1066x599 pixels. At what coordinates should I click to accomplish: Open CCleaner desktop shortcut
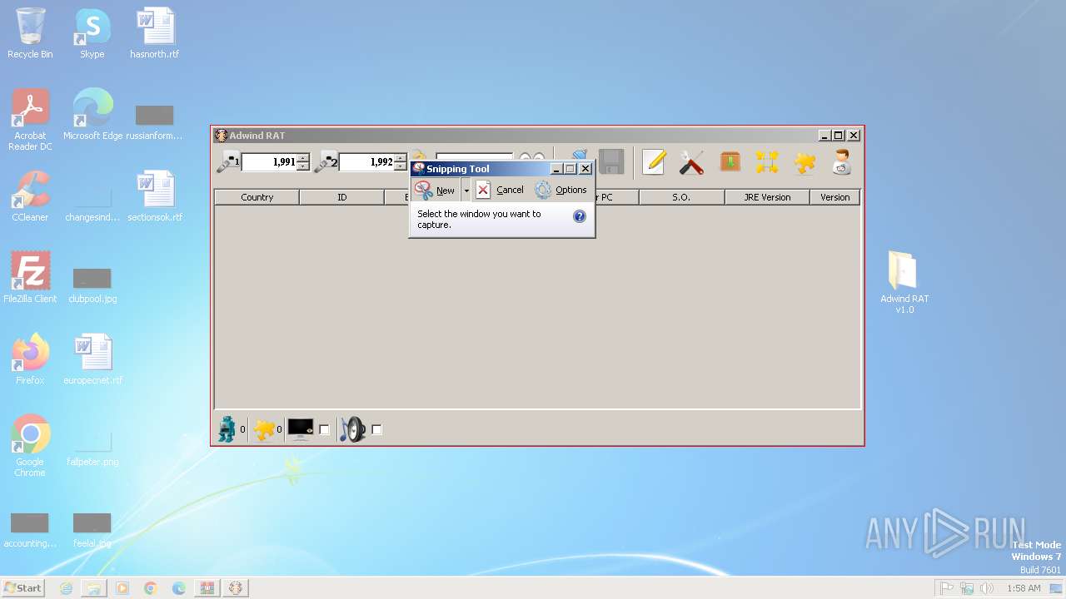point(30,196)
